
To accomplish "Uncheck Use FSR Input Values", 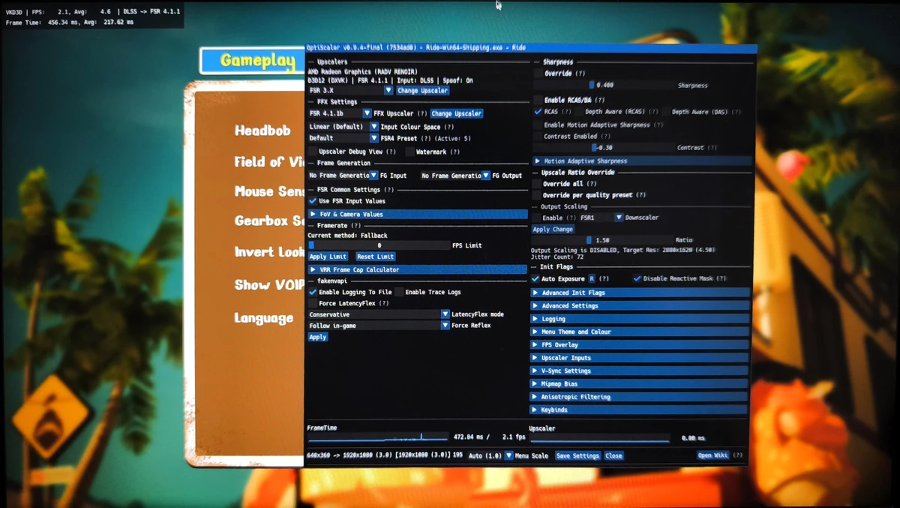I will pos(312,201).
